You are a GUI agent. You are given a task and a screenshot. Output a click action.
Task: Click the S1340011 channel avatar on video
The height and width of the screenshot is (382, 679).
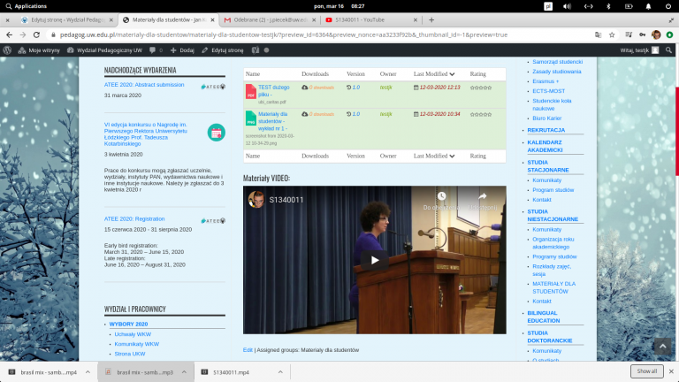point(256,199)
